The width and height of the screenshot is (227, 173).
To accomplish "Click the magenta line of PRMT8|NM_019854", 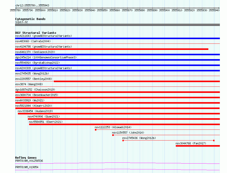I will pyautogui.click(x=117, y=169).
